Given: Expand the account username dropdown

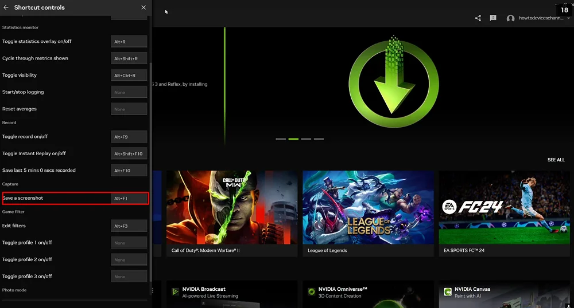Looking at the screenshot, I should click(x=568, y=18).
